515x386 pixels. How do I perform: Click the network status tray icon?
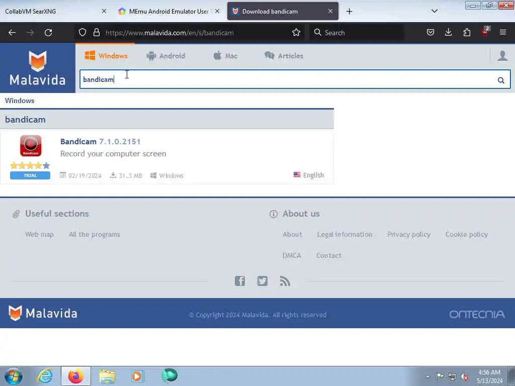[452, 377]
